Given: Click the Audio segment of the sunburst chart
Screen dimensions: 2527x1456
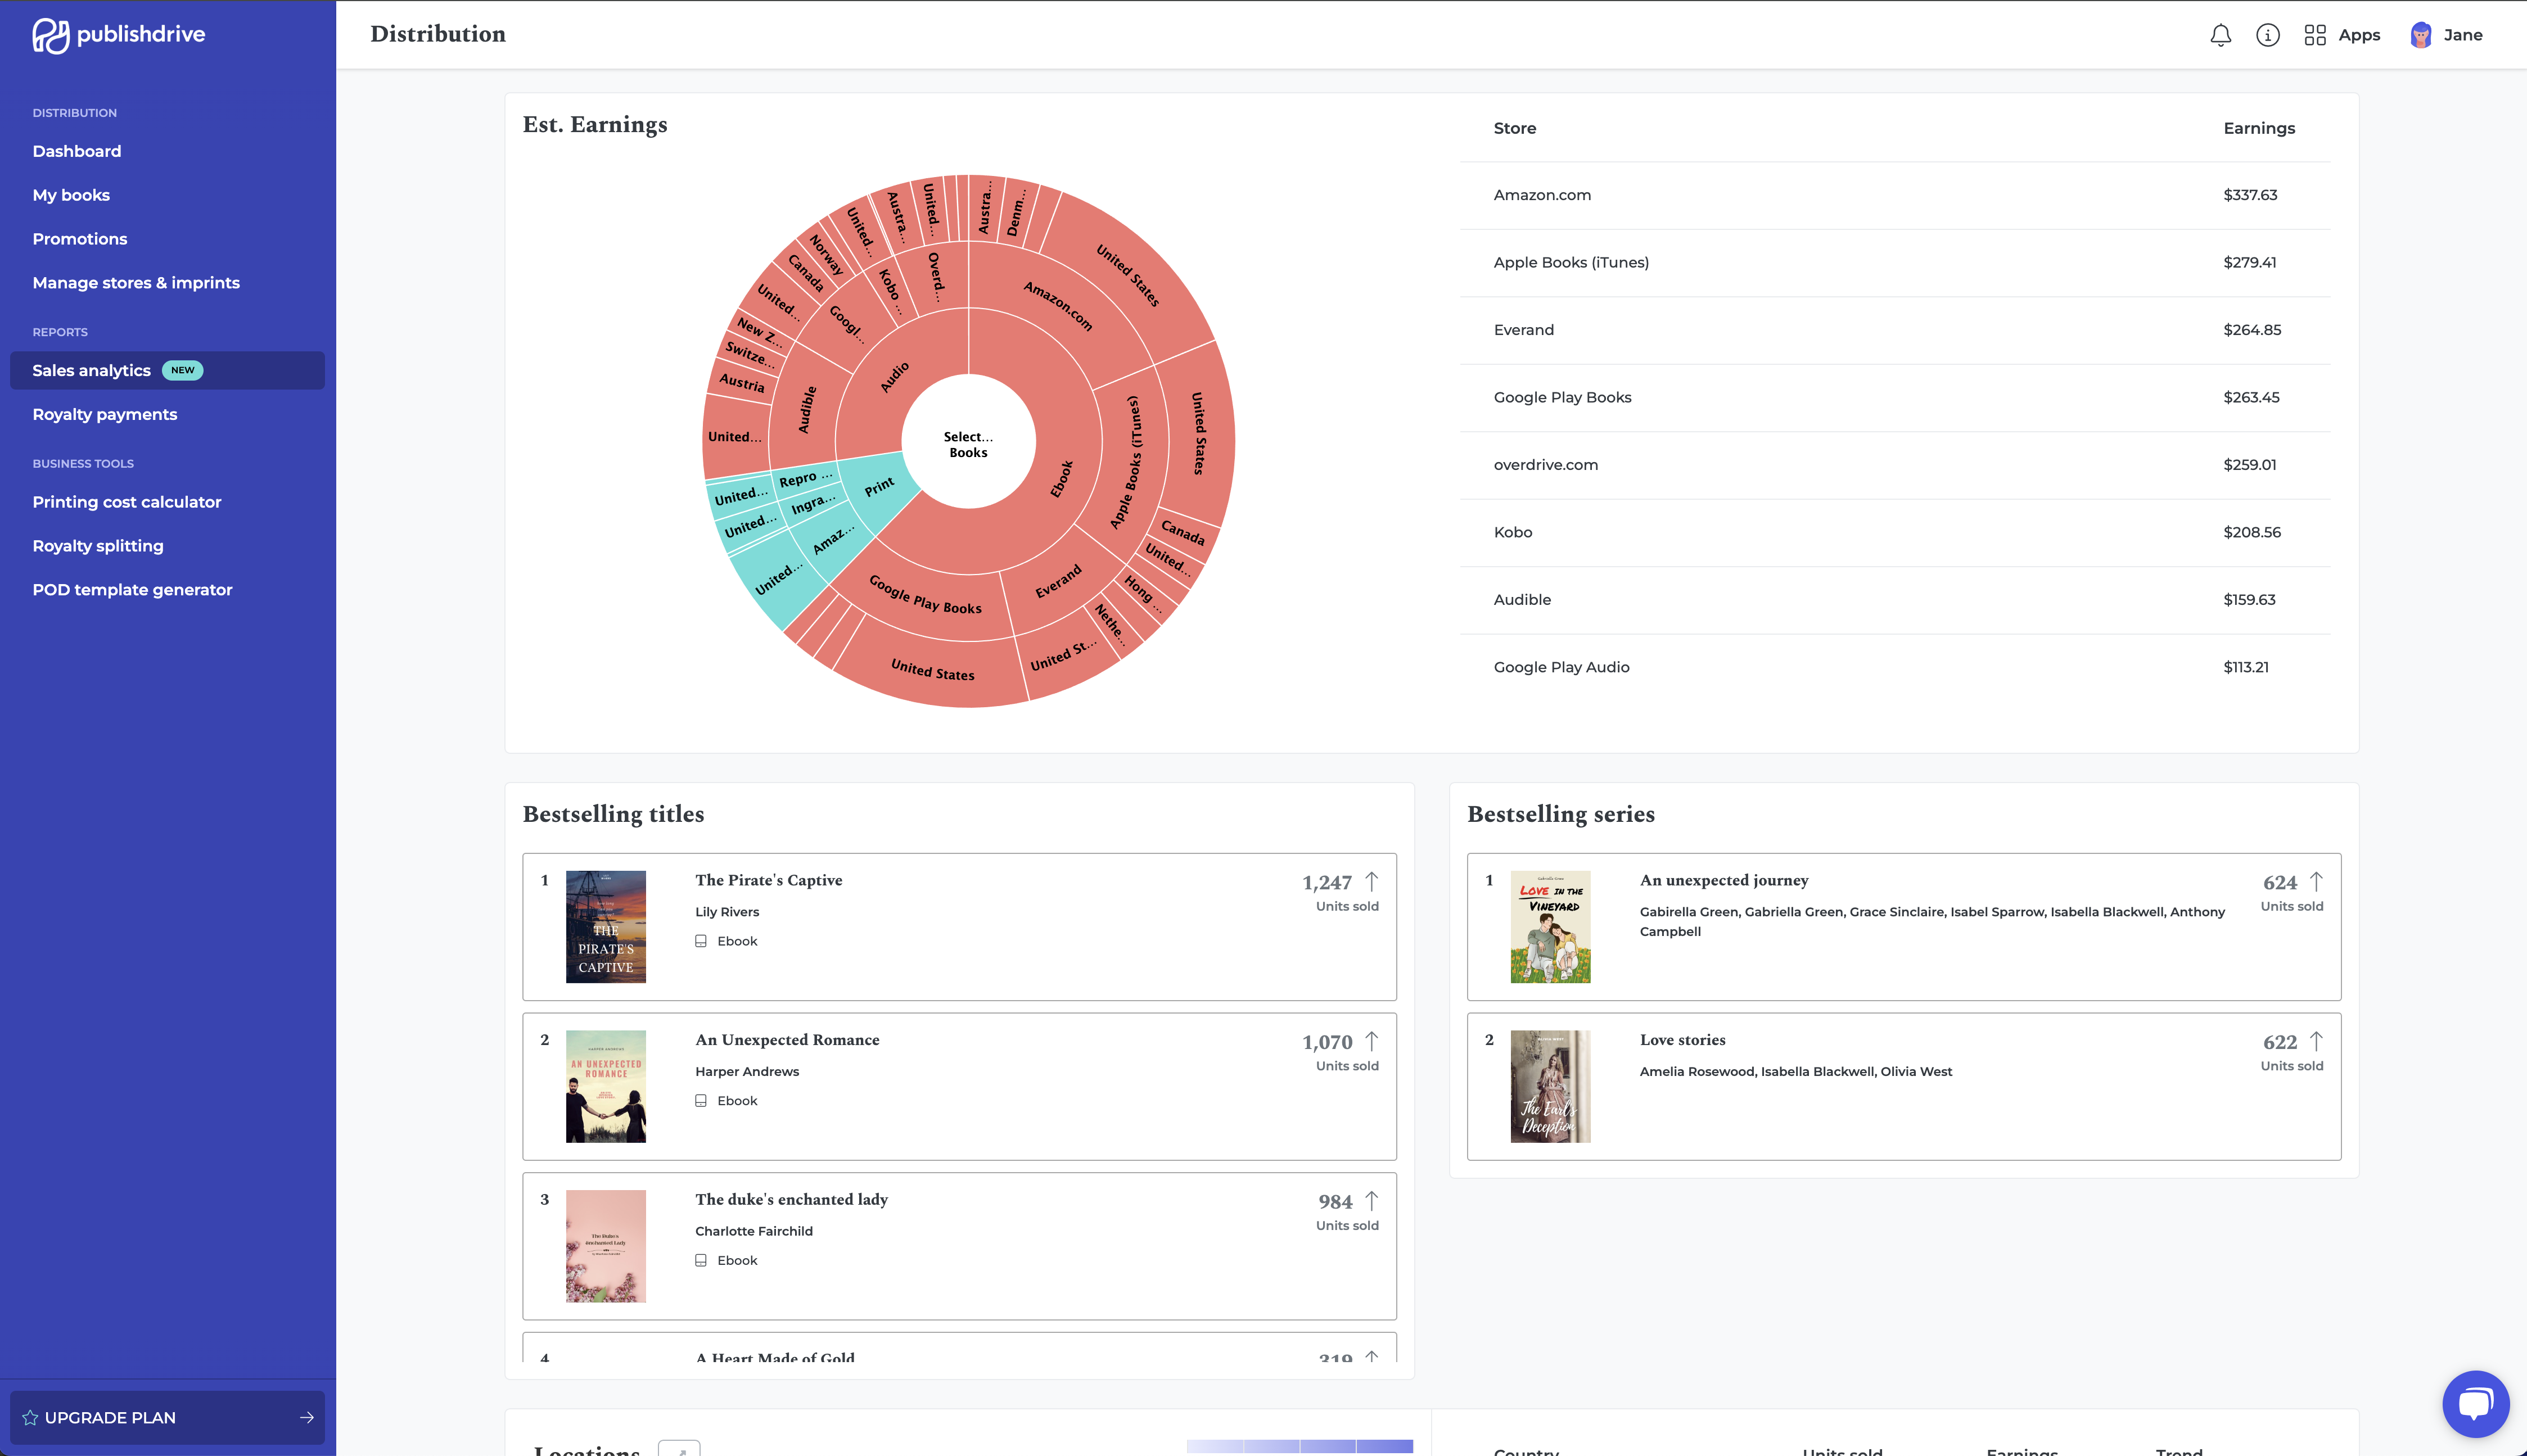Looking at the screenshot, I should [894, 377].
